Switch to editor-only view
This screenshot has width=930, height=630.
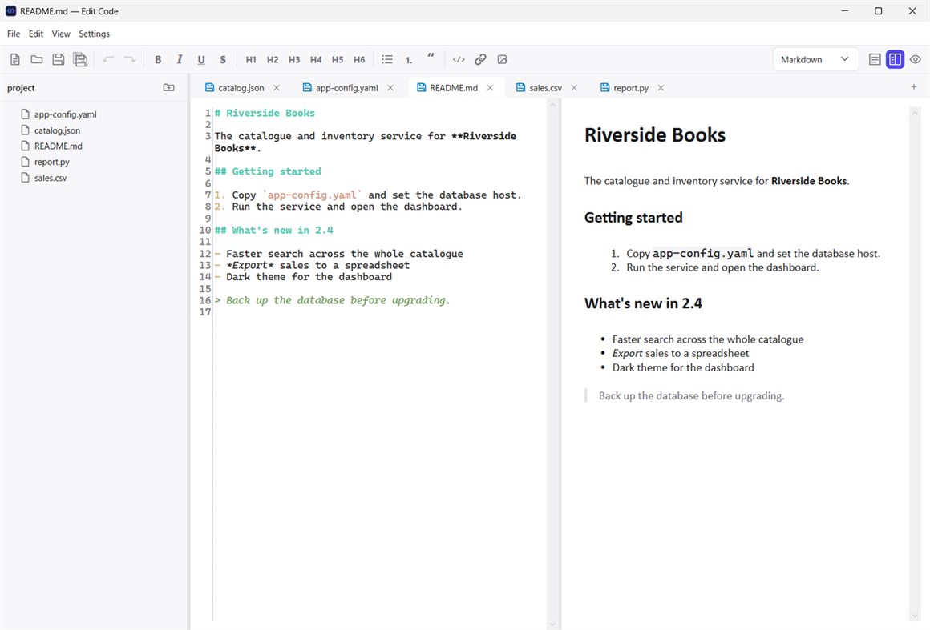[874, 59]
